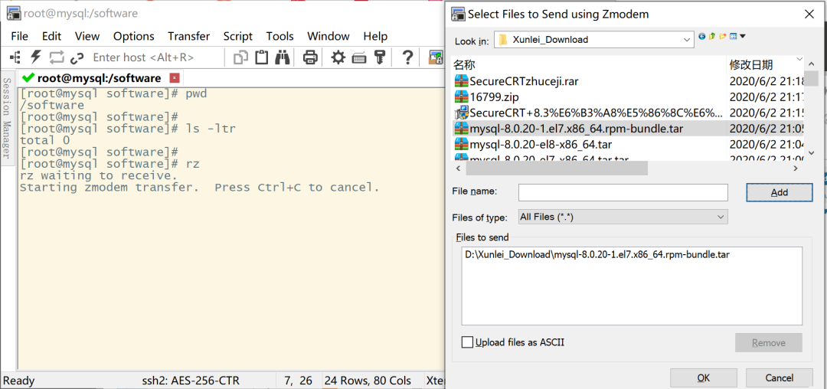The height and width of the screenshot is (389, 827).
Task: Select SecureCRTzhuceji.rar file name
Action: pyautogui.click(x=525, y=81)
